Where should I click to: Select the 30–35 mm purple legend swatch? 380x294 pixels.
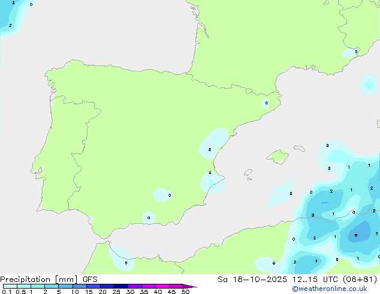(x=135, y=286)
